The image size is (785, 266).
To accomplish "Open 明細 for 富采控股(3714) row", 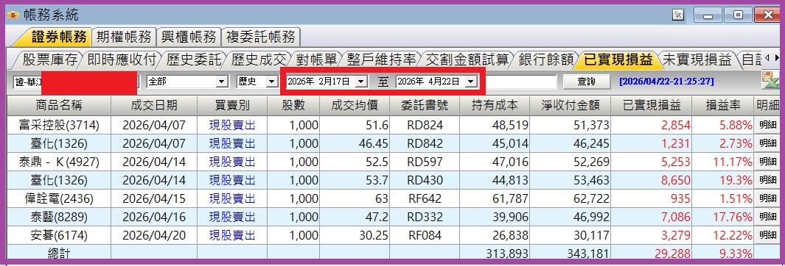I will 767,125.
